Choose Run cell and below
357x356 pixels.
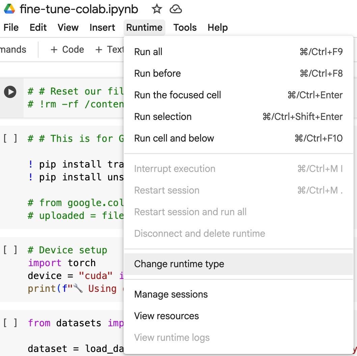coord(238,138)
